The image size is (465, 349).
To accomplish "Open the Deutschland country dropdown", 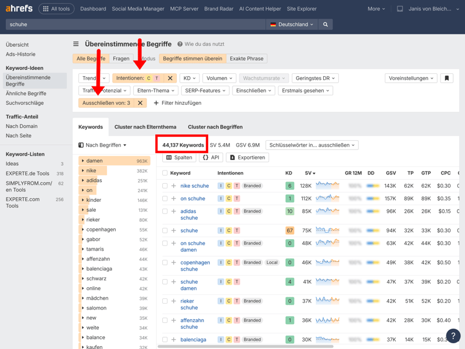I will click(292, 24).
